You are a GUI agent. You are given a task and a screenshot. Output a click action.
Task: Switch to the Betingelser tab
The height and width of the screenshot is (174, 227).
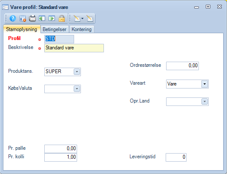[x=55, y=29]
